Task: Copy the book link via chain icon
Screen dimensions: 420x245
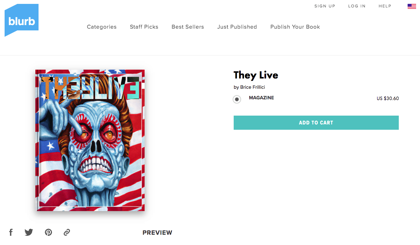Action: 67,232
